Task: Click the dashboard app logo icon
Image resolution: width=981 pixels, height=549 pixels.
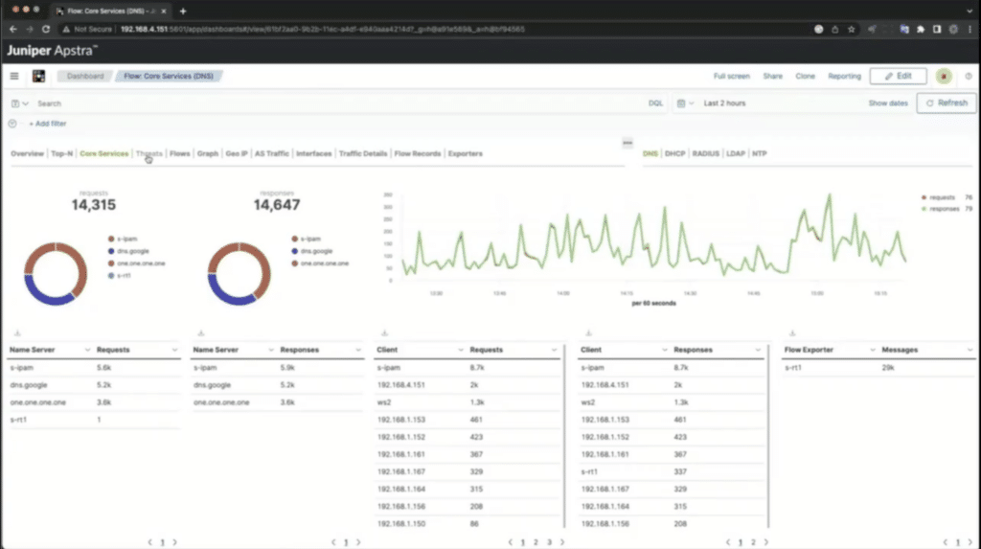Action: tap(38, 76)
